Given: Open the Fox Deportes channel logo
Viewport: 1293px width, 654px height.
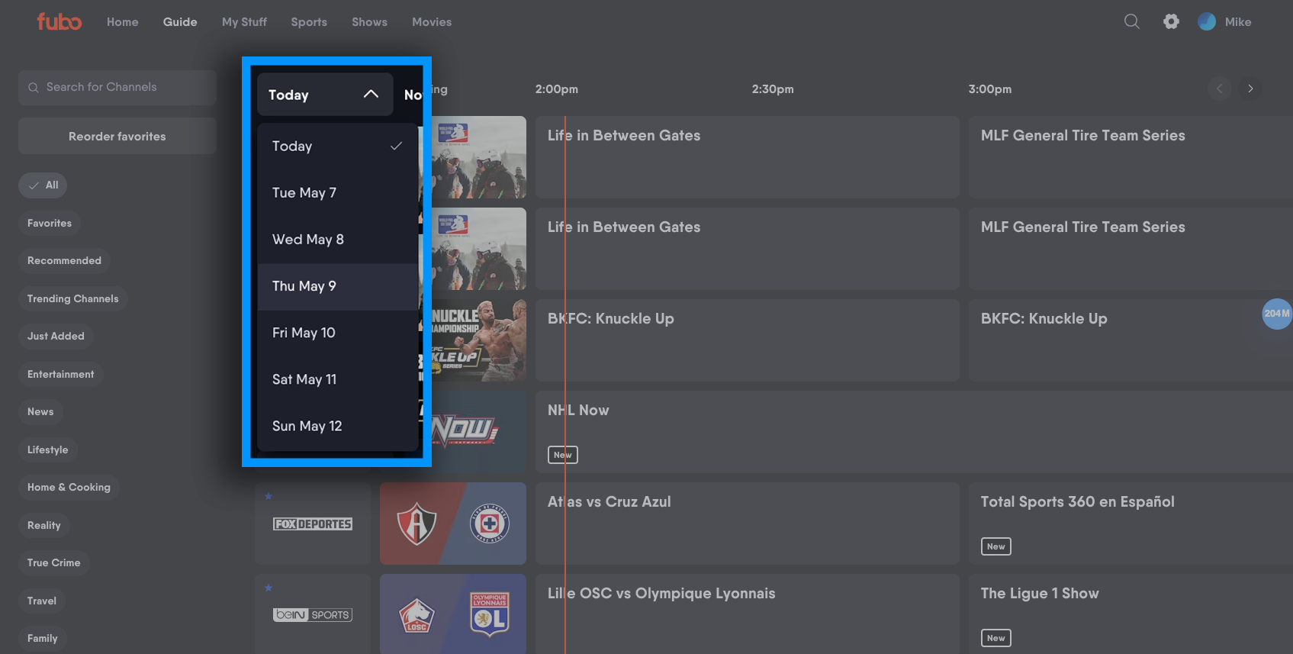Looking at the screenshot, I should [x=313, y=524].
